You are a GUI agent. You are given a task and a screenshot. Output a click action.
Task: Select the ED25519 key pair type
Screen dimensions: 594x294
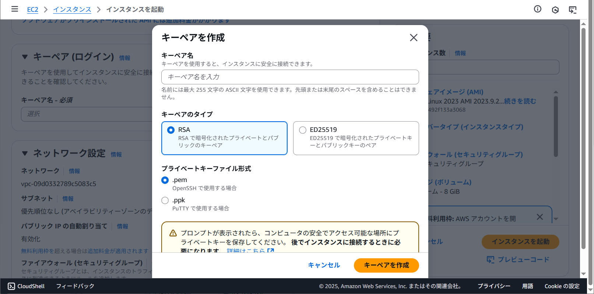(303, 130)
